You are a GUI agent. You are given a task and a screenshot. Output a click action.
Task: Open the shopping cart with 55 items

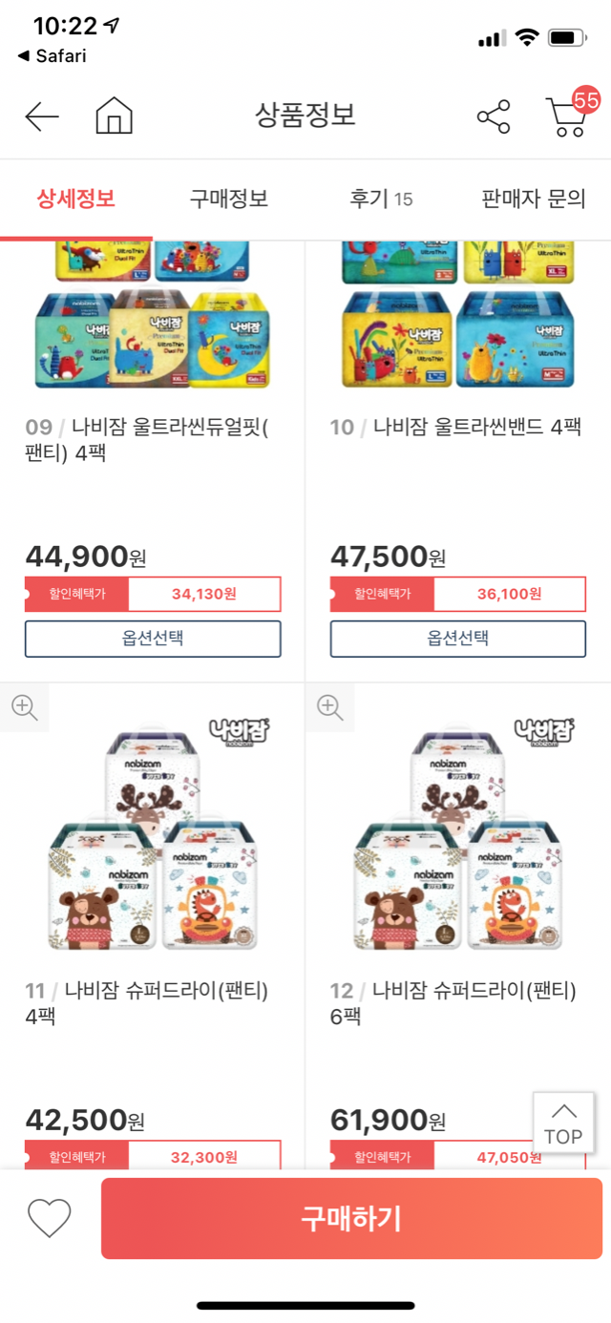tap(570, 113)
